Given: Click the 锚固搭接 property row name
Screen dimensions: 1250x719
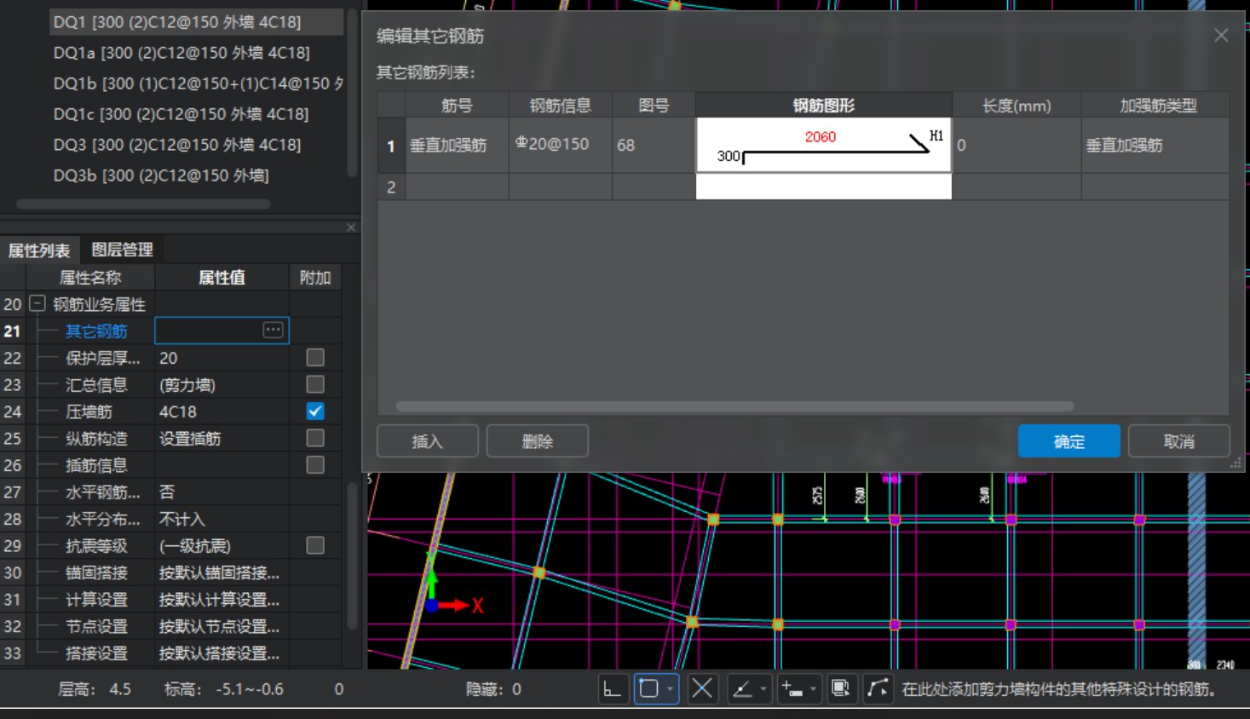Looking at the screenshot, I should pyautogui.click(x=96, y=572).
